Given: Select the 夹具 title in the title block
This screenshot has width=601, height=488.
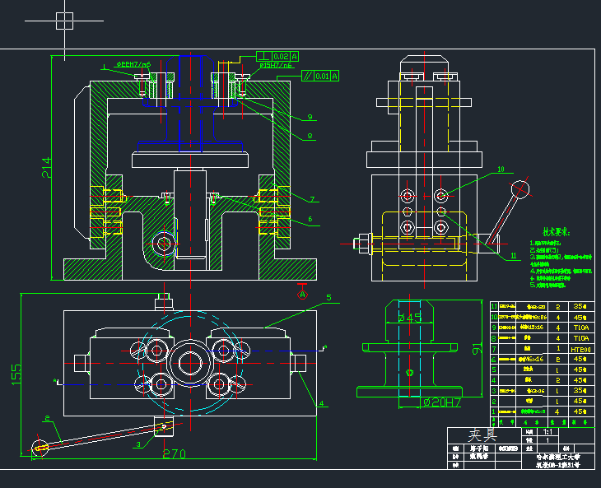Looking at the screenshot, I should tap(482, 435).
